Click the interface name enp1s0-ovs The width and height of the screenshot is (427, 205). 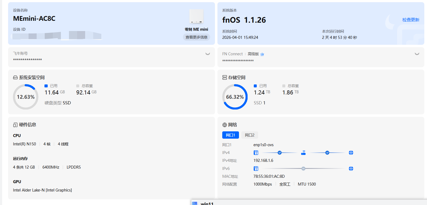click(x=263, y=145)
